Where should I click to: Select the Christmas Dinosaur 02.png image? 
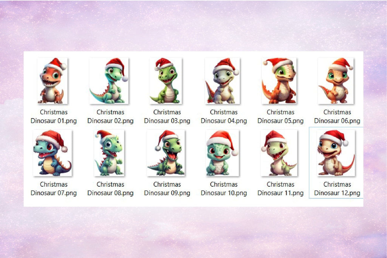pyautogui.click(x=110, y=81)
